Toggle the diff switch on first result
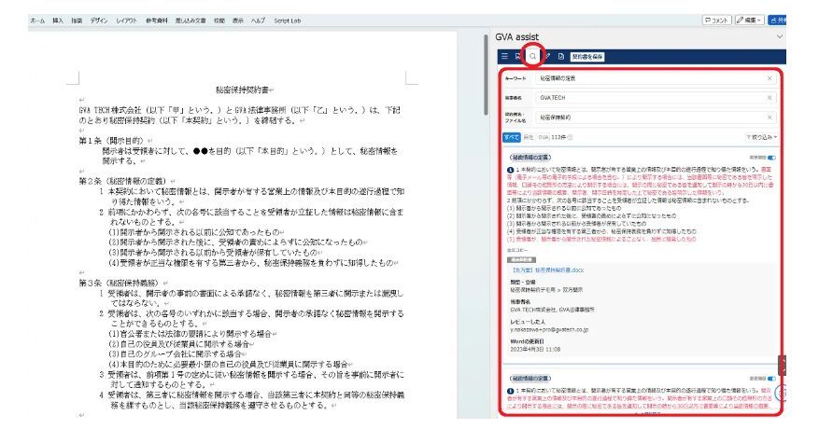 click(x=771, y=158)
